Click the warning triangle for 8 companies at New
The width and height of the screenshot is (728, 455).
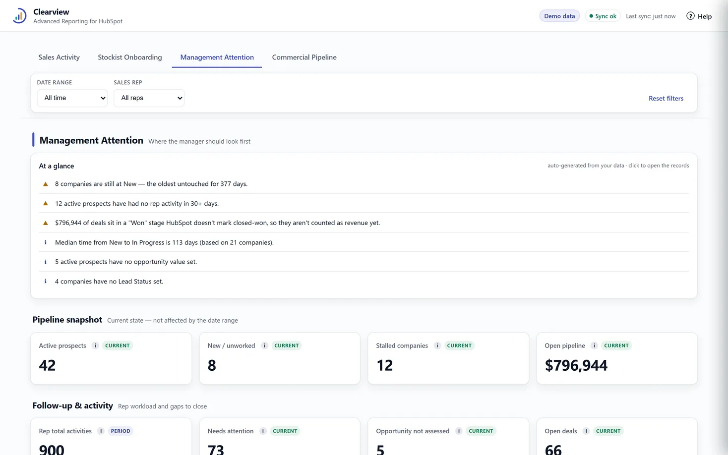click(x=46, y=184)
